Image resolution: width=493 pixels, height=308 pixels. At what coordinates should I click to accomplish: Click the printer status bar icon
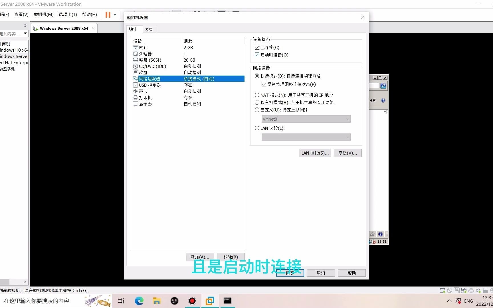[x=471, y=290]
